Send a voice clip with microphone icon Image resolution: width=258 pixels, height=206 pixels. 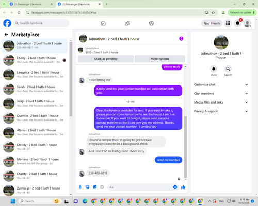(x=80, y=187)
